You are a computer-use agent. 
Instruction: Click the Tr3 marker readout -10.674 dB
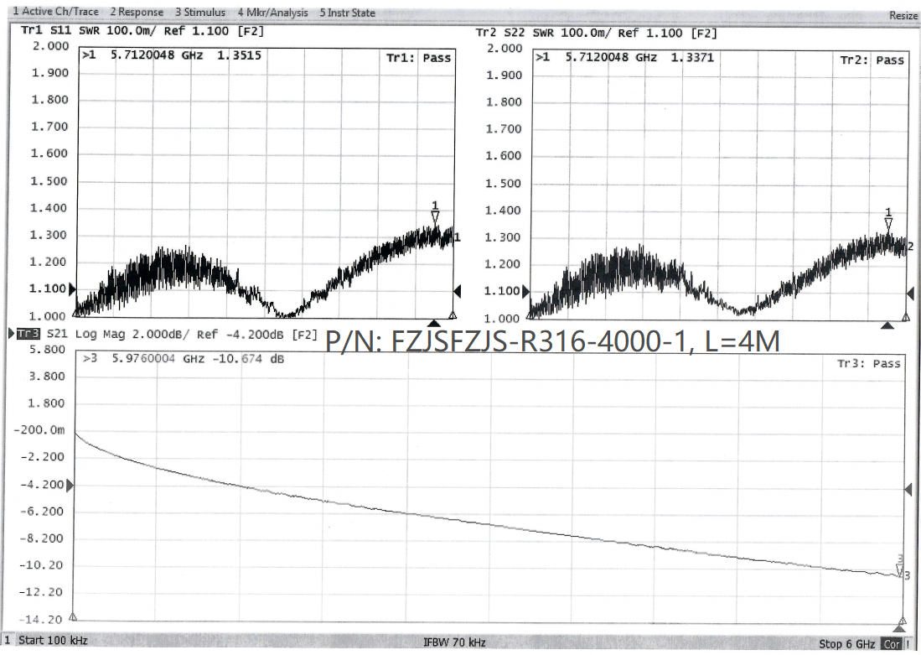[x=248, y=359]
